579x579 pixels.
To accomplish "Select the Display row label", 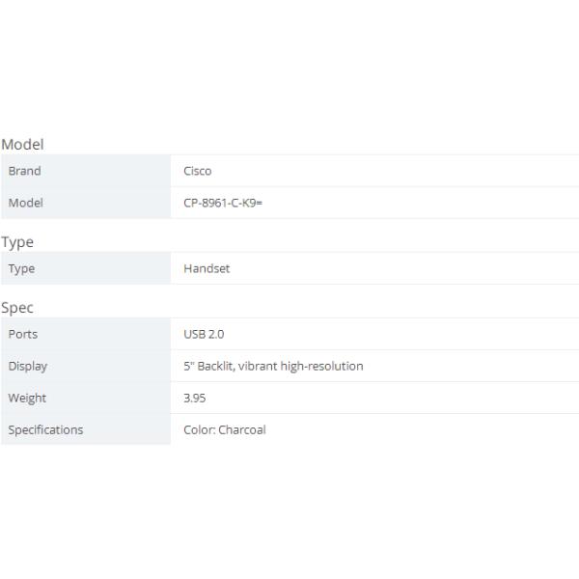I will click(x=27, y=366).
